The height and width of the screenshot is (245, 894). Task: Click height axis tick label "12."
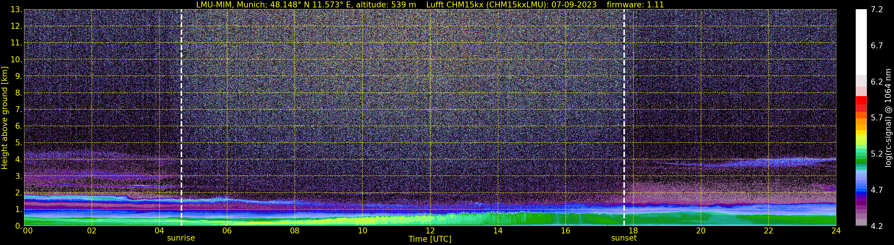point(16,26)
